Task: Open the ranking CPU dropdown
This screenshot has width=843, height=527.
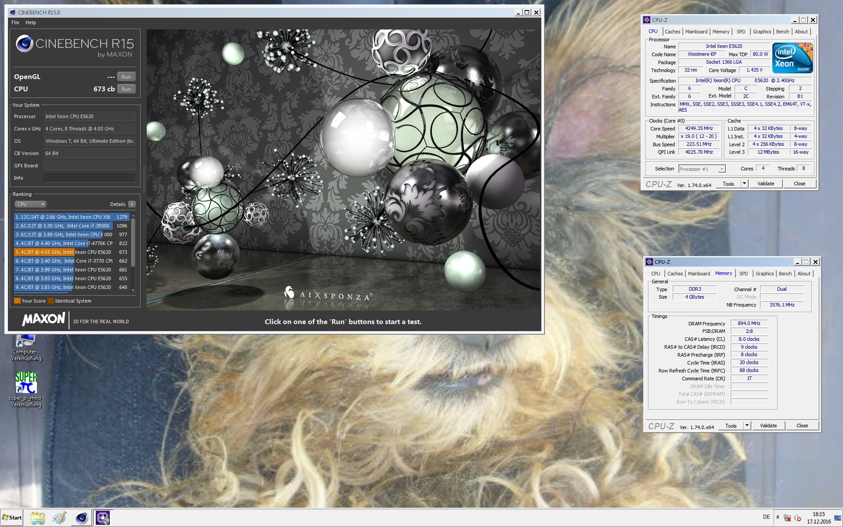Action: coord(30,204)
